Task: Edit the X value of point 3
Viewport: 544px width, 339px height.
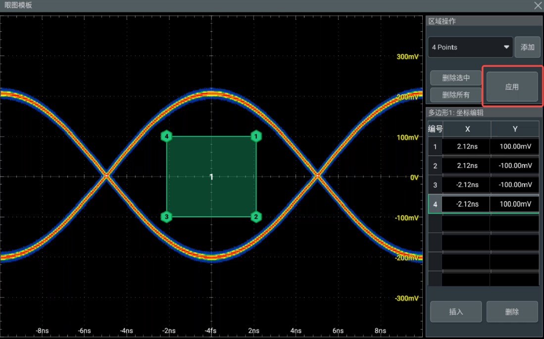Action: (467, 185)
